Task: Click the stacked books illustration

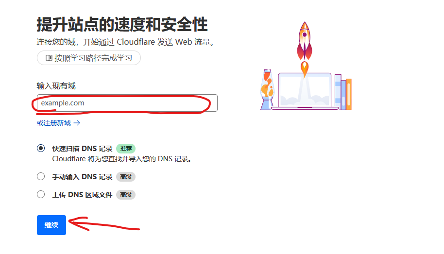Action: (343, 92)
